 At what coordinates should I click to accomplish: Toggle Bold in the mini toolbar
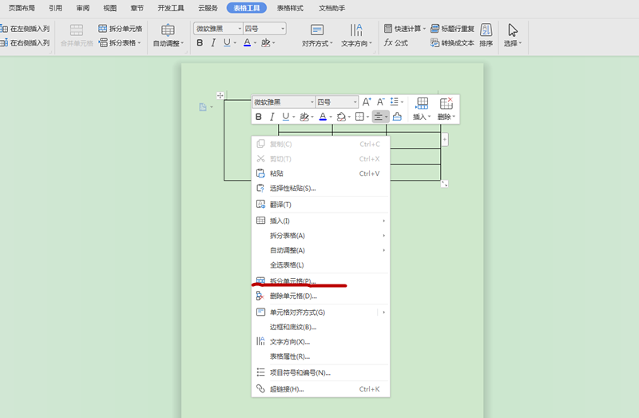[258, 117]
